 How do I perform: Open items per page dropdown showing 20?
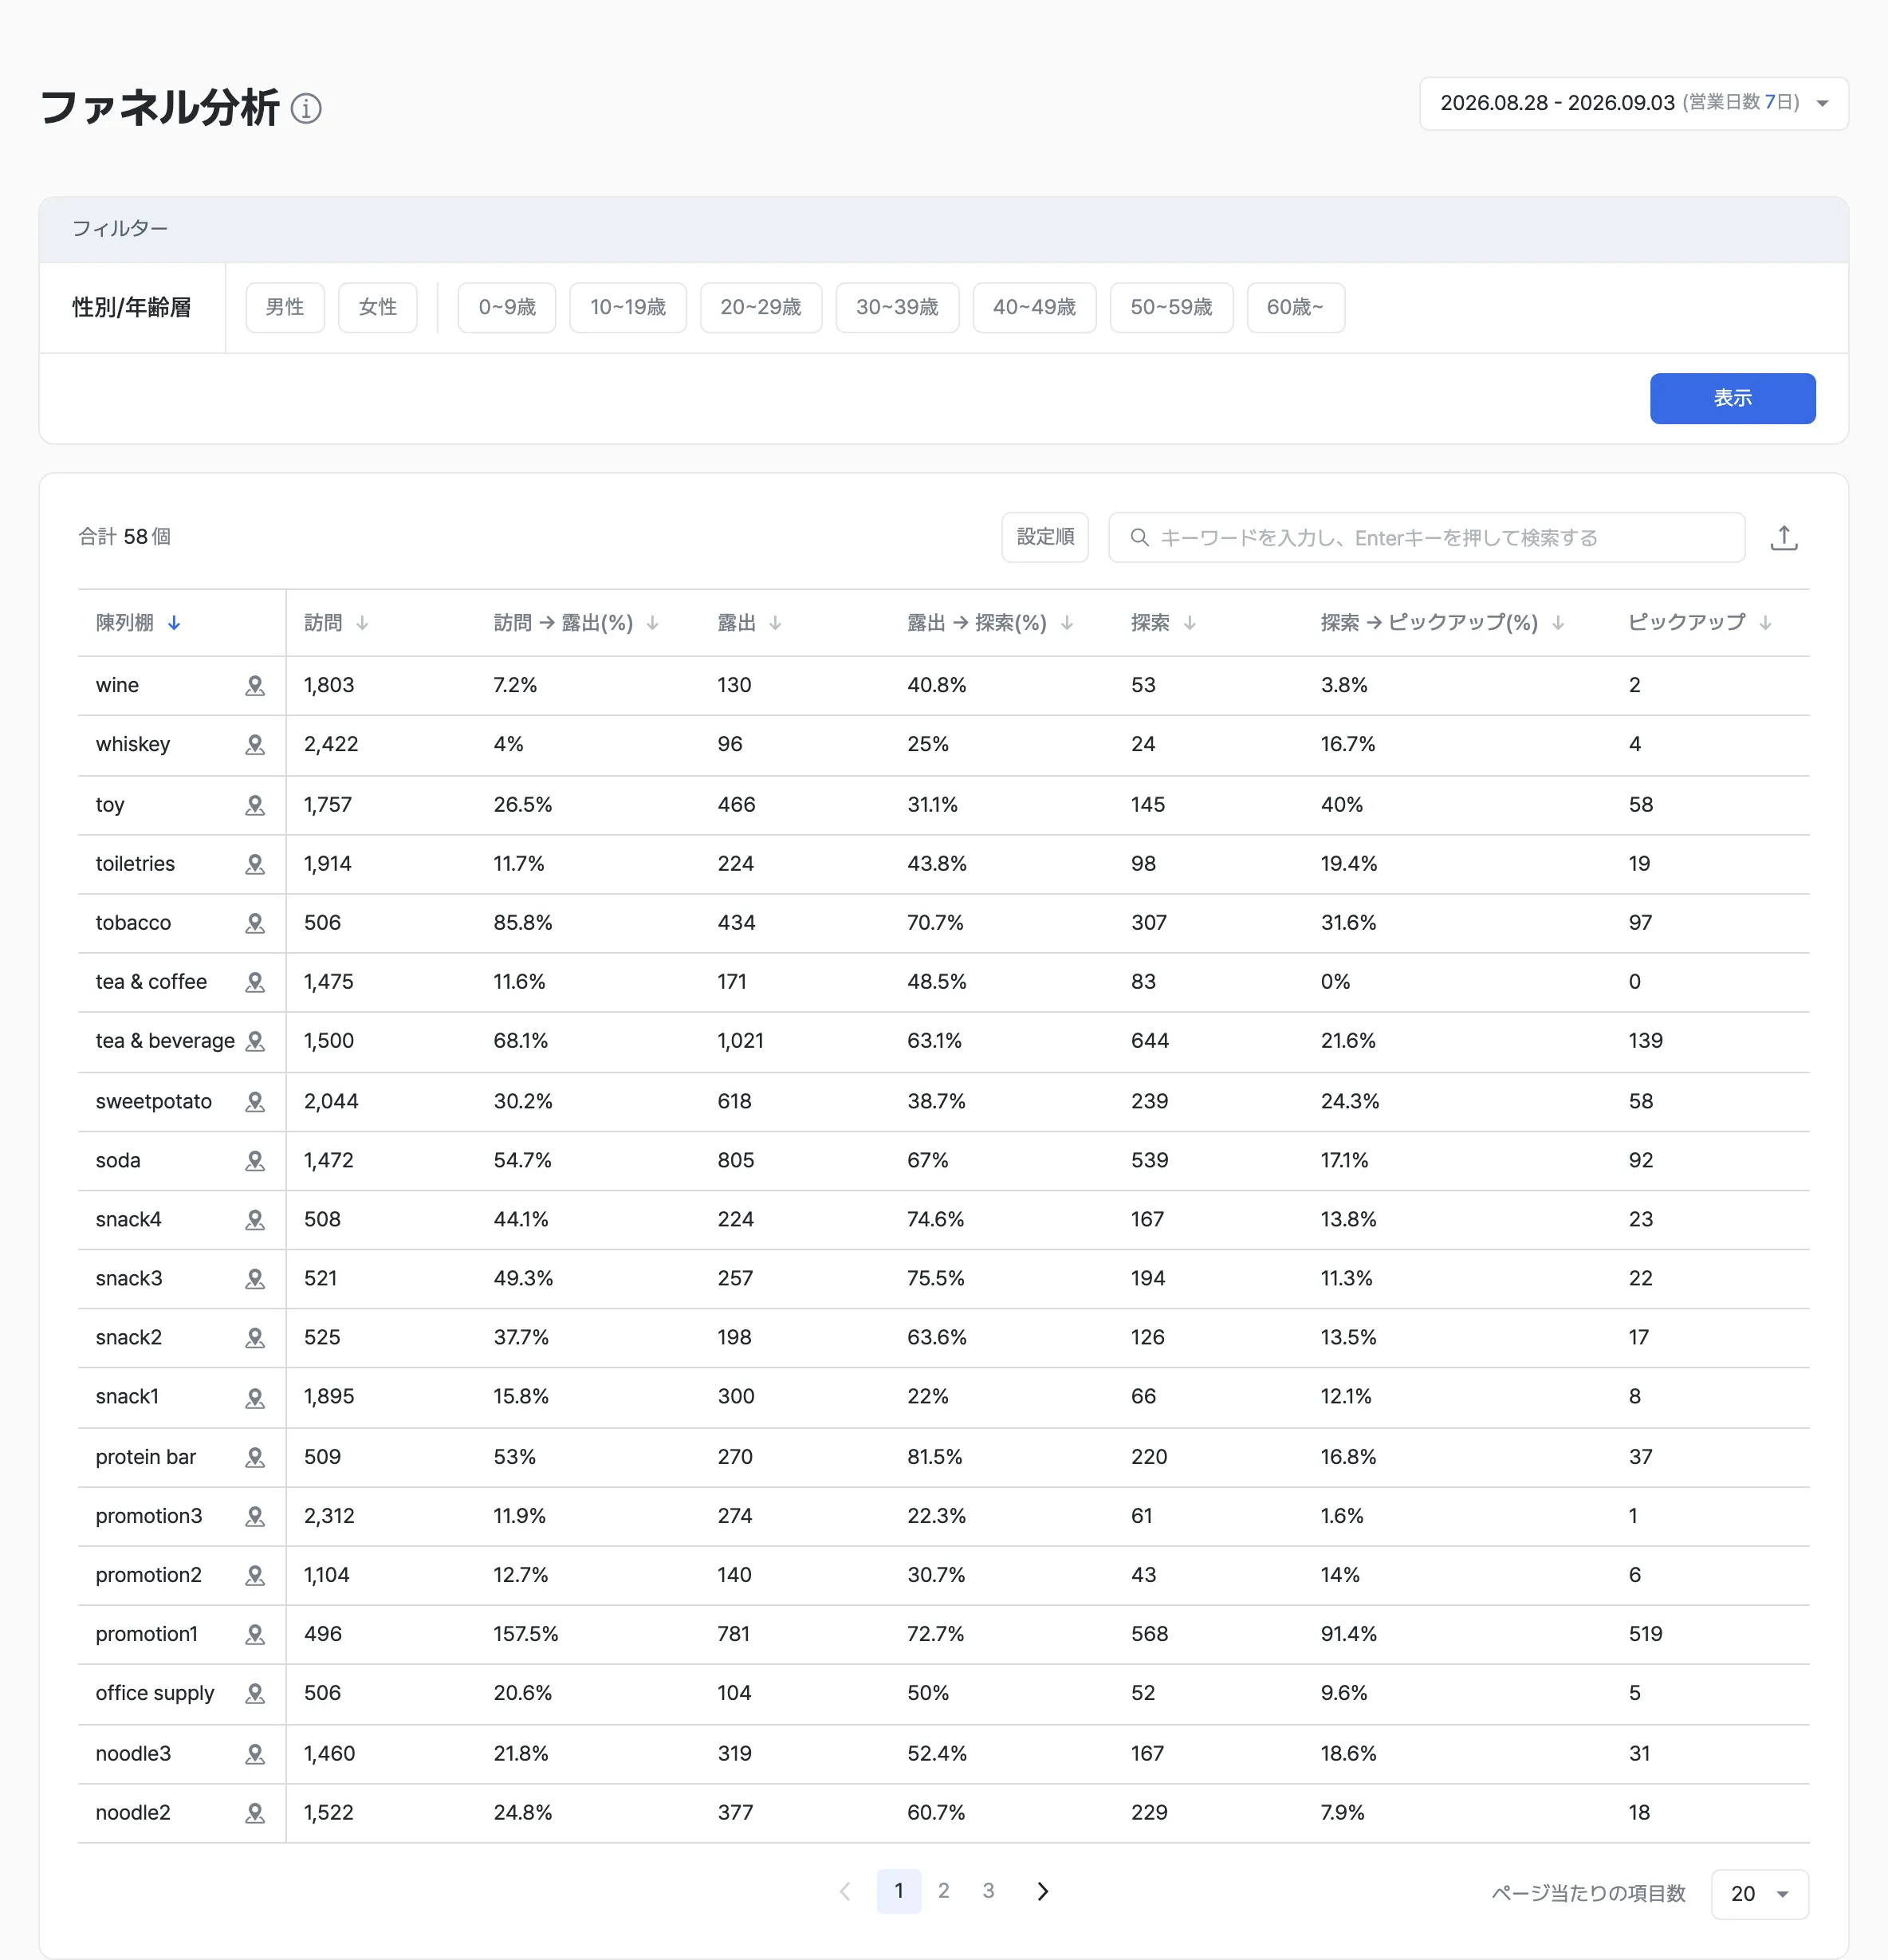pyautogui.click(x=1759, y=1894)
